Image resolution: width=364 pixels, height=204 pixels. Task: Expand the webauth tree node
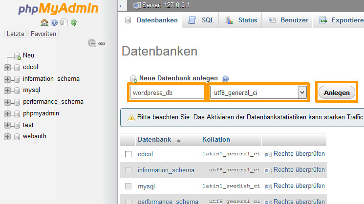tap(7, 137)
